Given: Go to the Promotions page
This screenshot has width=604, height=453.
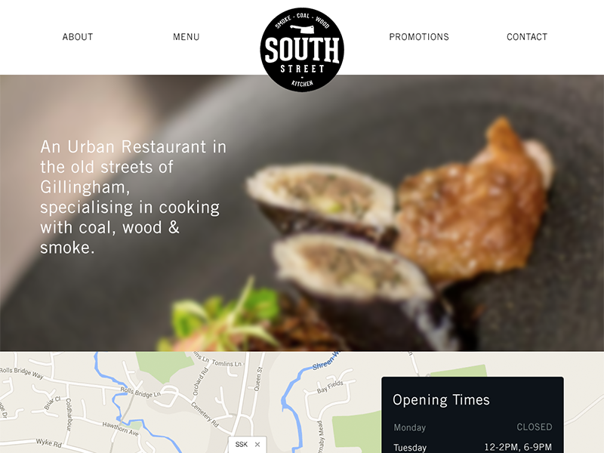Looking at the screenshot, I should pyautogui.click(x=419, y=37).
